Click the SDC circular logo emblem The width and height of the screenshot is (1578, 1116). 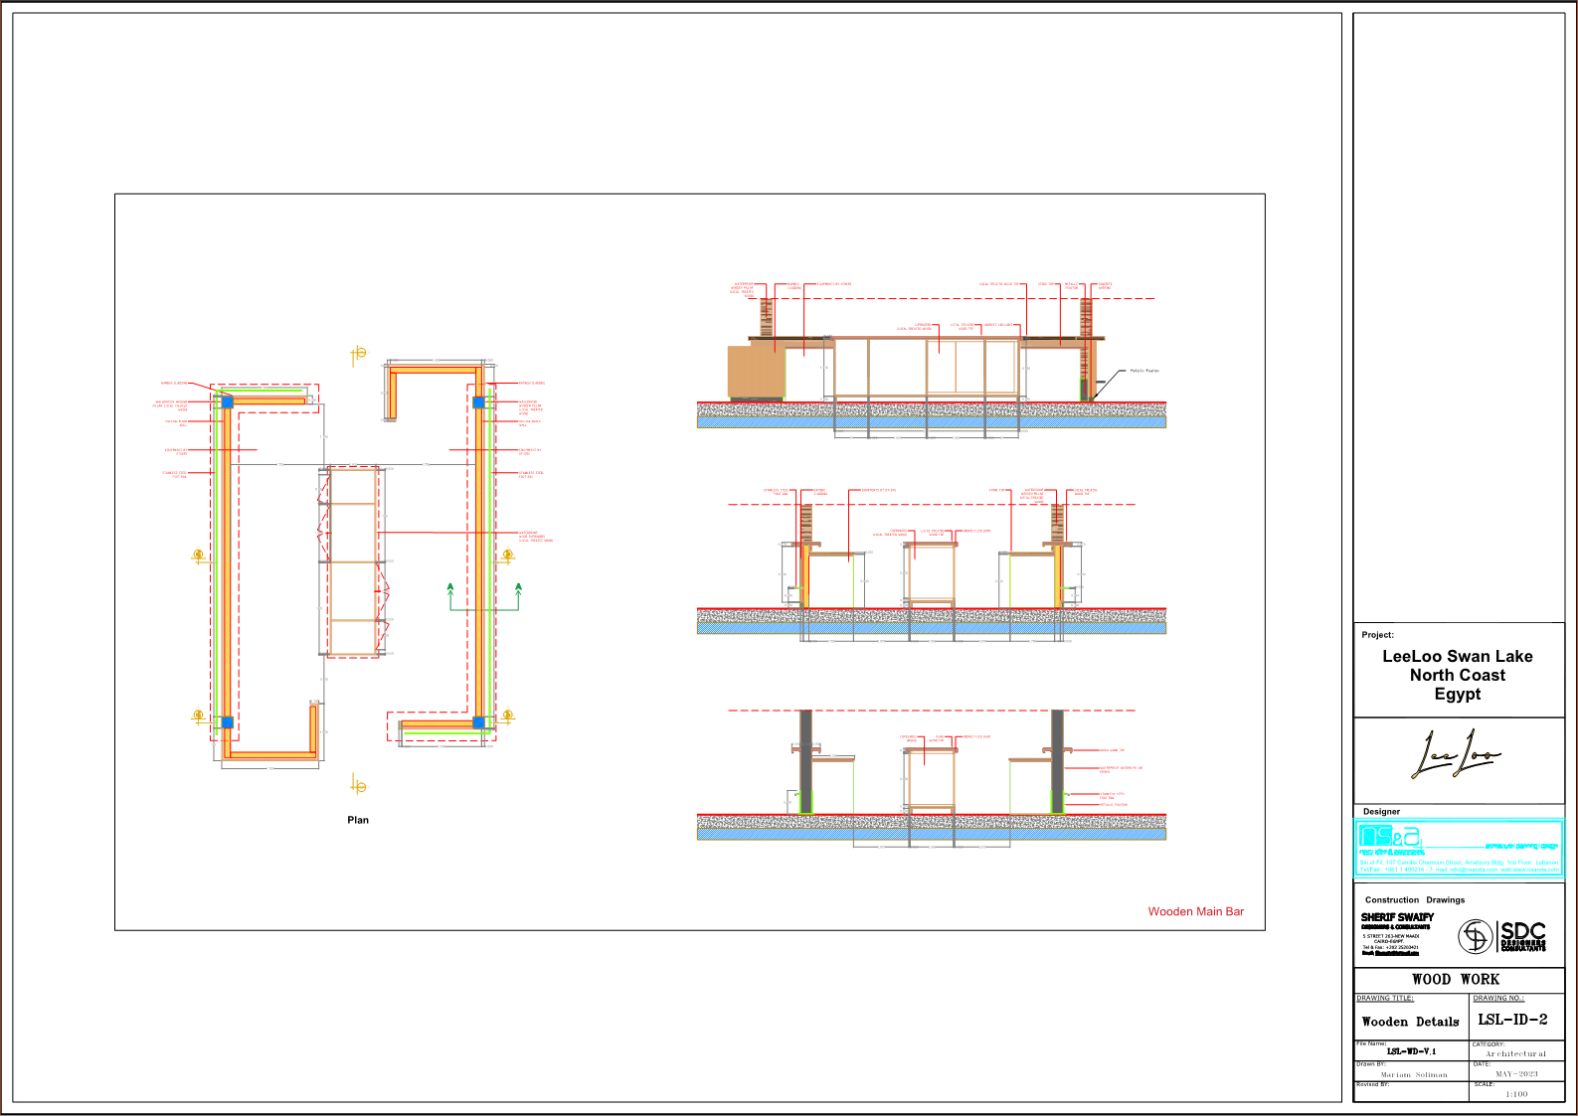[x=1476, y=936]
